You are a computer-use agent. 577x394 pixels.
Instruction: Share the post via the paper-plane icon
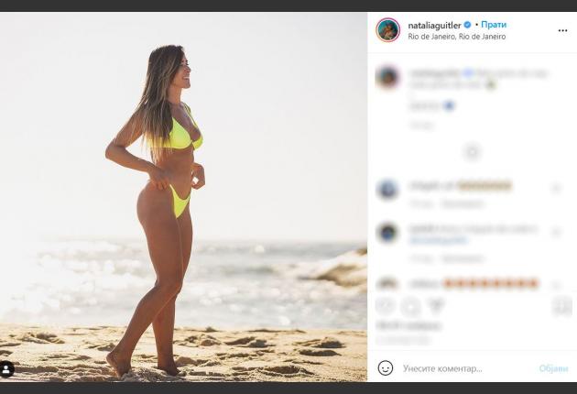tap(436, 307)
